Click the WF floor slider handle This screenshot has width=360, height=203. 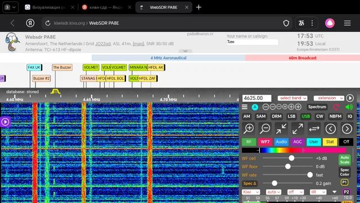coord(287,166)
